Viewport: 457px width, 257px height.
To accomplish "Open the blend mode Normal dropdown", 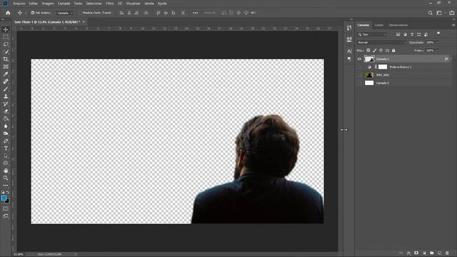I will 381,43.
